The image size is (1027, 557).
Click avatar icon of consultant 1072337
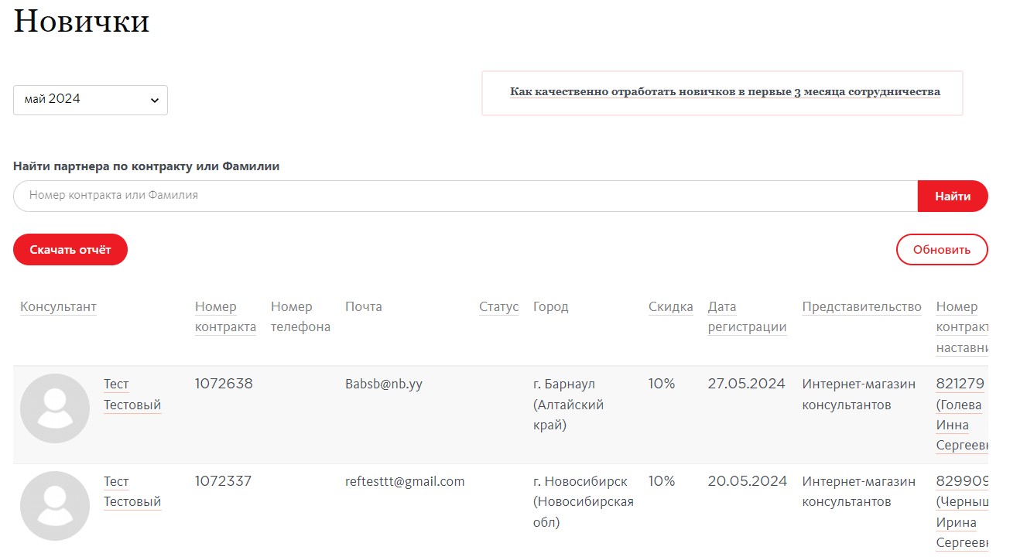click(x=55, y=506)
